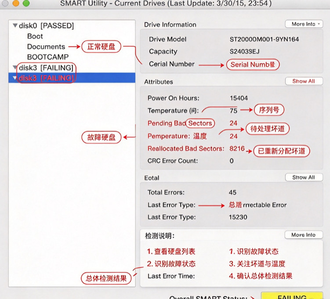The height and width of the screenshot is (299, 330).
Task: Click the Drive Information section heading
Action: coord(170,25)
